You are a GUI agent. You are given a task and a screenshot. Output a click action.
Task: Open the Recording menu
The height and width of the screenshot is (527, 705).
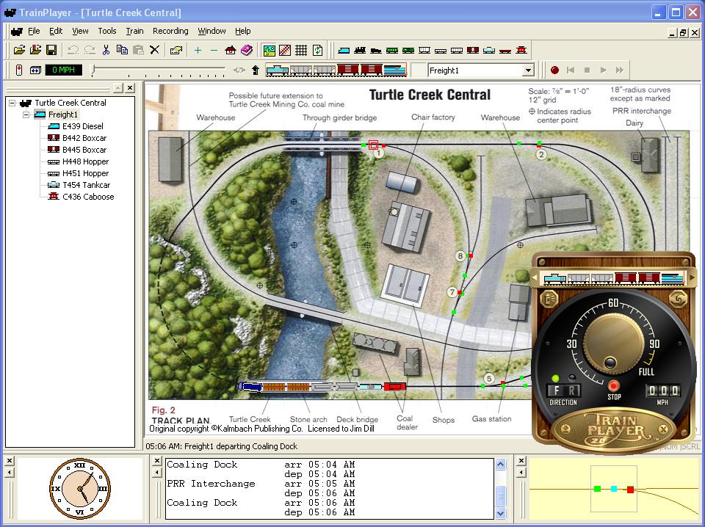170,31
